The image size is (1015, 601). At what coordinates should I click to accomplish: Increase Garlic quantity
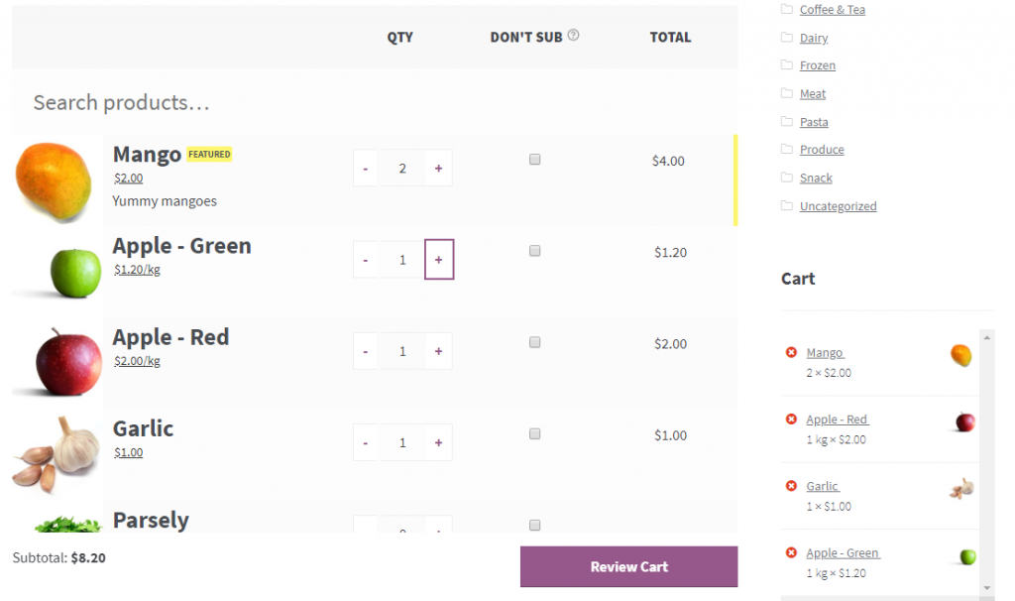[439, 443]
